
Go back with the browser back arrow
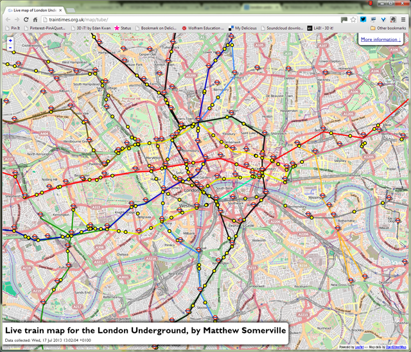click(8, 20)
